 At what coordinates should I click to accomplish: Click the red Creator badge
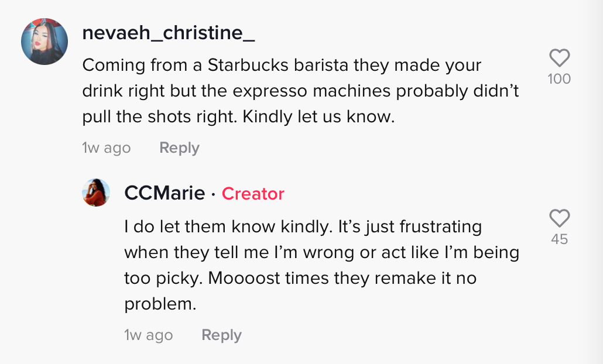coord(253,194)
